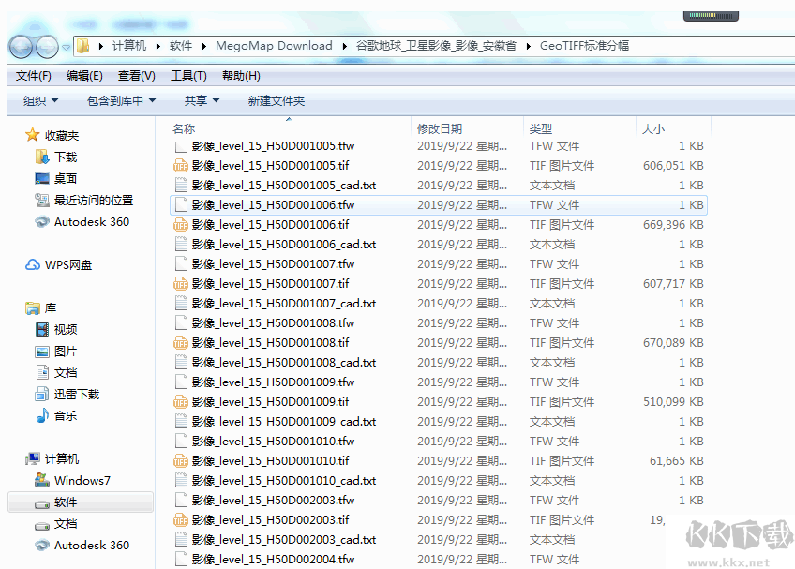Open recent locations dropdown beside navigation arrows
795x569 pixels.
tap(66, 48)
